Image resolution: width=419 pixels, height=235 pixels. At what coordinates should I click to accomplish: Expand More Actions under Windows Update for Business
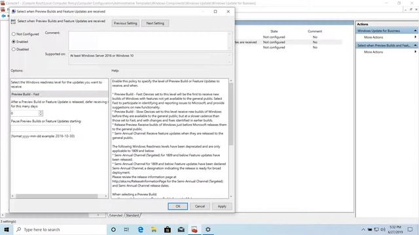click(x=373, y=37)
